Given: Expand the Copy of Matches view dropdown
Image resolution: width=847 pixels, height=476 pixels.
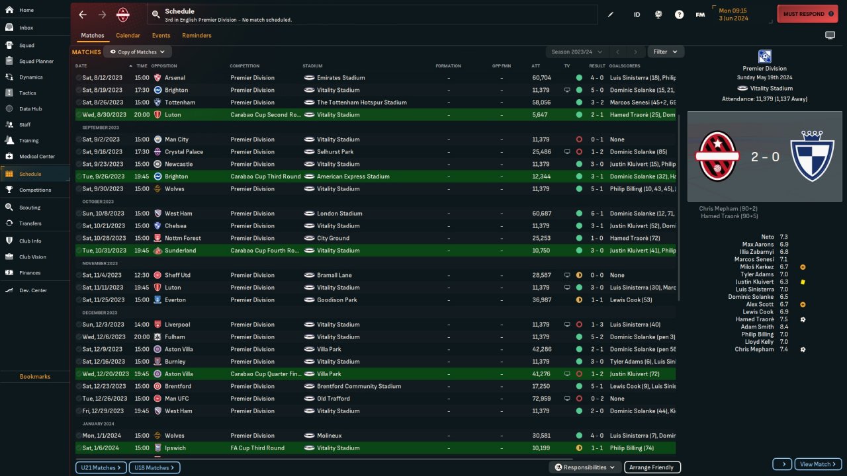Looking at the screenshot, I should coord(138,52).
